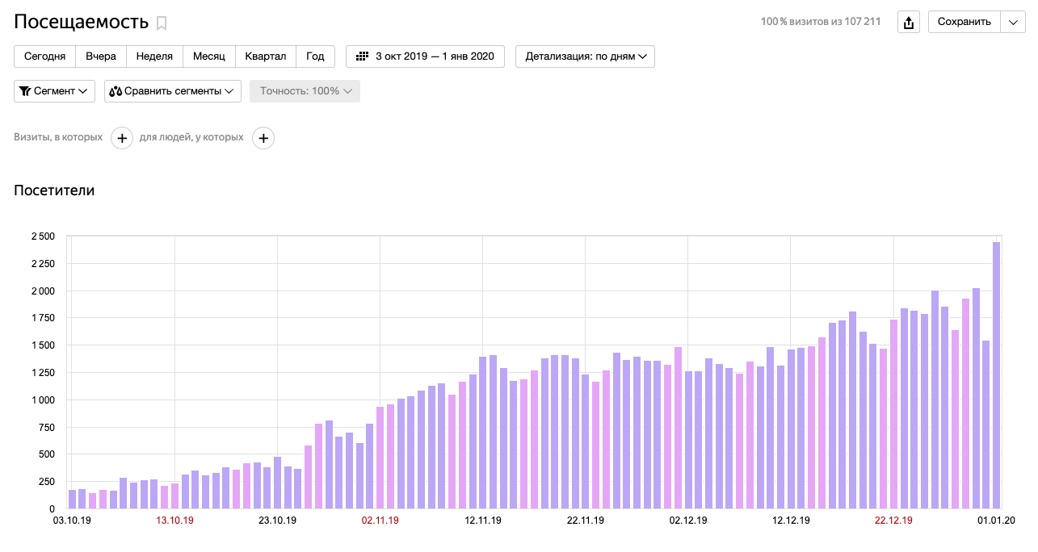Click the Посетители chart heading
1038x552 pixels.
coord(54,190)
